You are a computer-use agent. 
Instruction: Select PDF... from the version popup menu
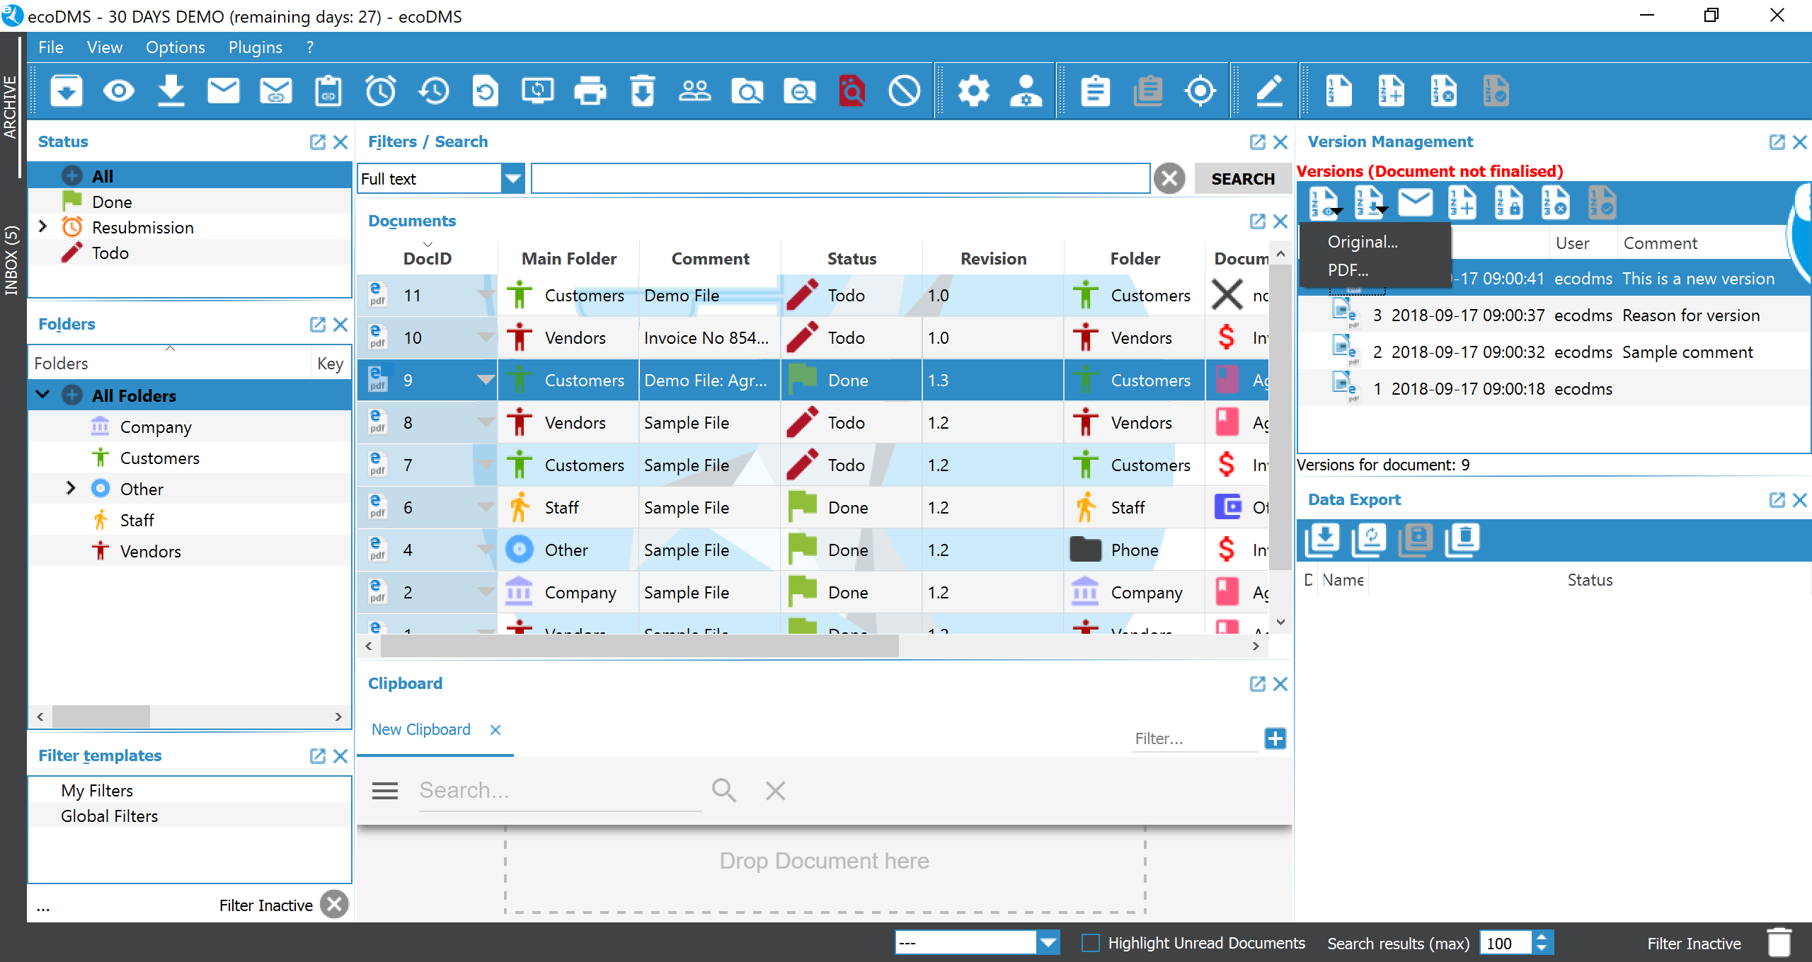[1348, 270]
